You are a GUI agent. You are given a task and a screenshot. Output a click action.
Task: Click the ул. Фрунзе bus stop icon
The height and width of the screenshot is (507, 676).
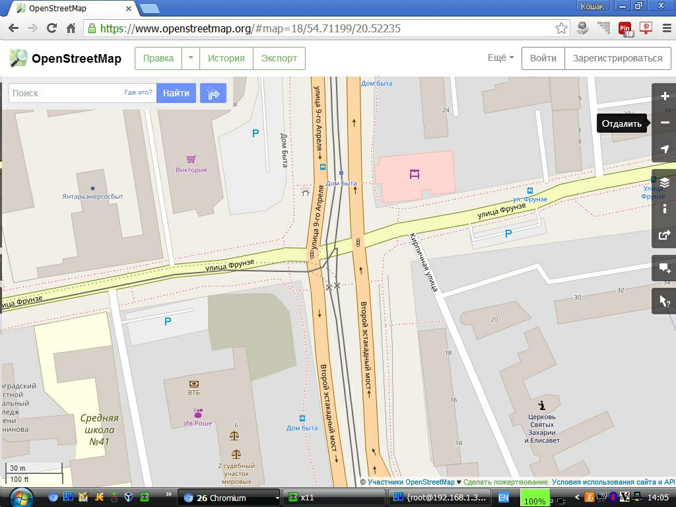[530, 191]
